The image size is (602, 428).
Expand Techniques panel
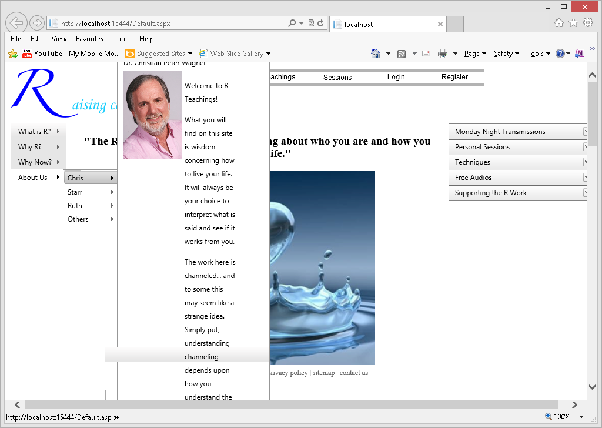click(518, 162)
